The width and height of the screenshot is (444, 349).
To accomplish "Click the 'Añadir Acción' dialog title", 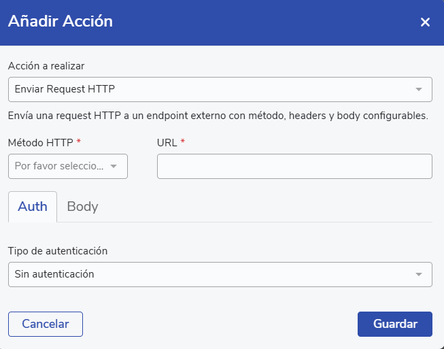I will tap(61, 22).
